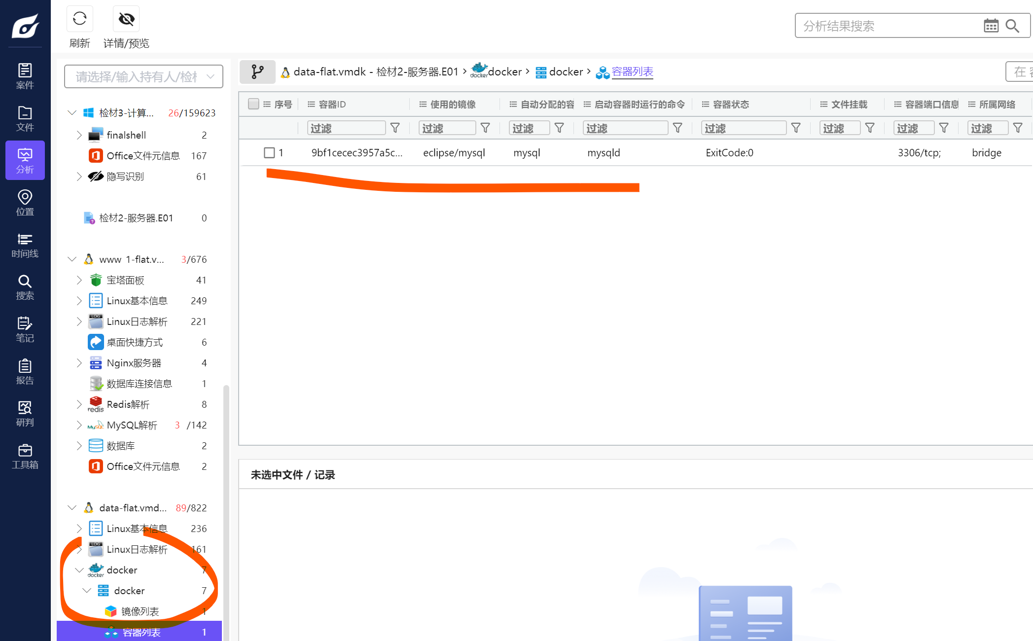This screenshot has width=1033, height=641.
Task: Open the holder/evidence selection dropdown
Action: tap(143, 76)
